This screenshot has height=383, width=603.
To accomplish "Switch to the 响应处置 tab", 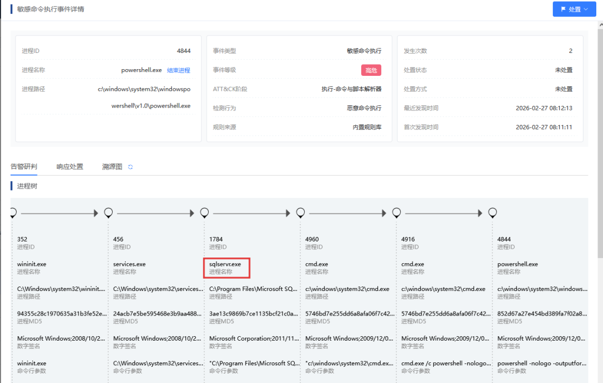I will coord(70,166).
